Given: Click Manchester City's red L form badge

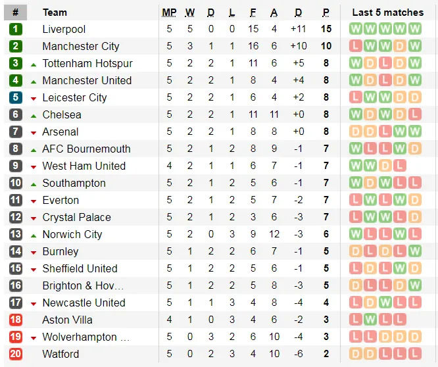Looking at the screenshot, I should [356, 46].
